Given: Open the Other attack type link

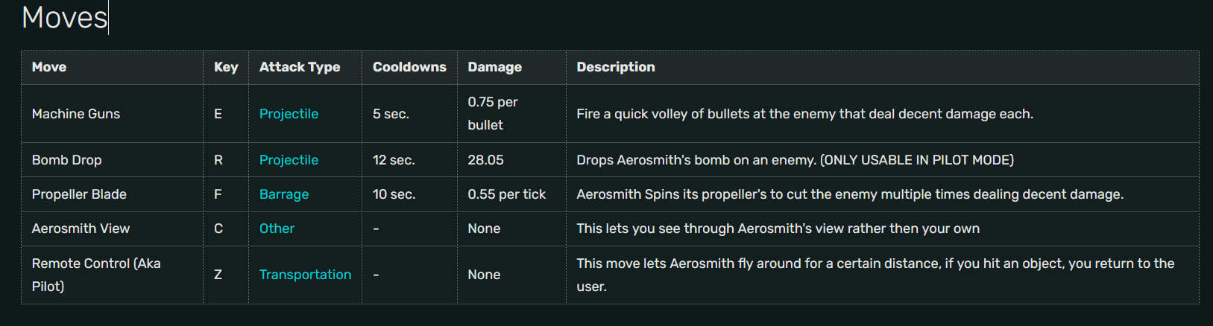Looking at the screenshot, I should pyautogui.click(x=277, y=228).
